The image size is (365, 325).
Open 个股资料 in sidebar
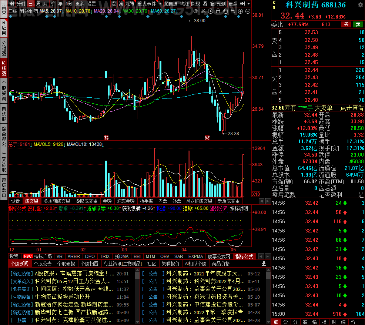pyautogui.click(x=4, y=91)
